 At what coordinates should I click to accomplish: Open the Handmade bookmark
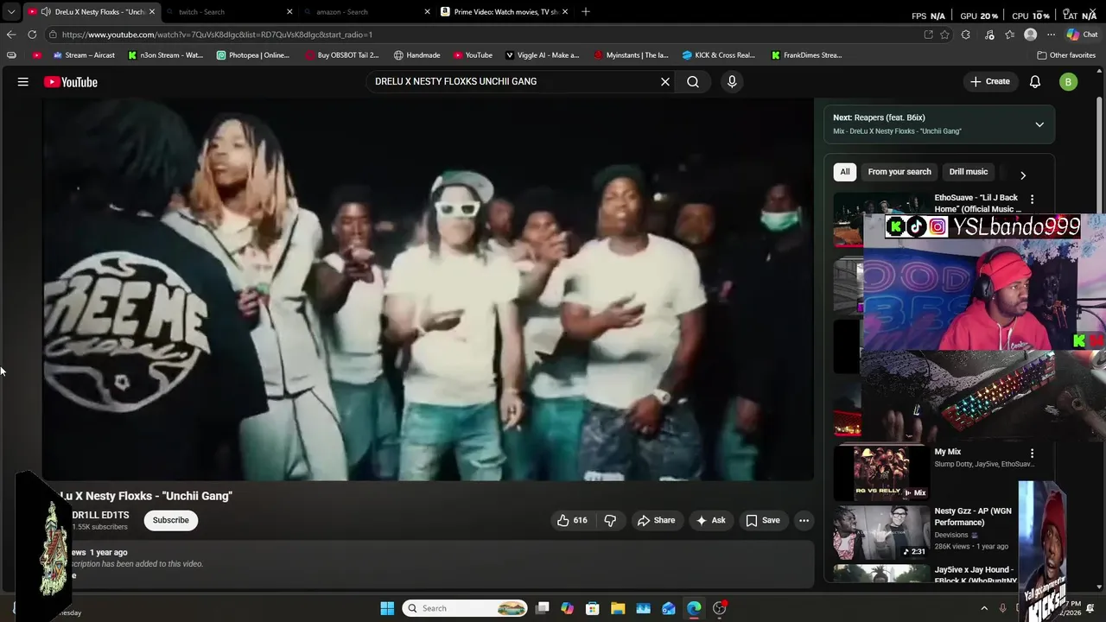tap(417, 55)
